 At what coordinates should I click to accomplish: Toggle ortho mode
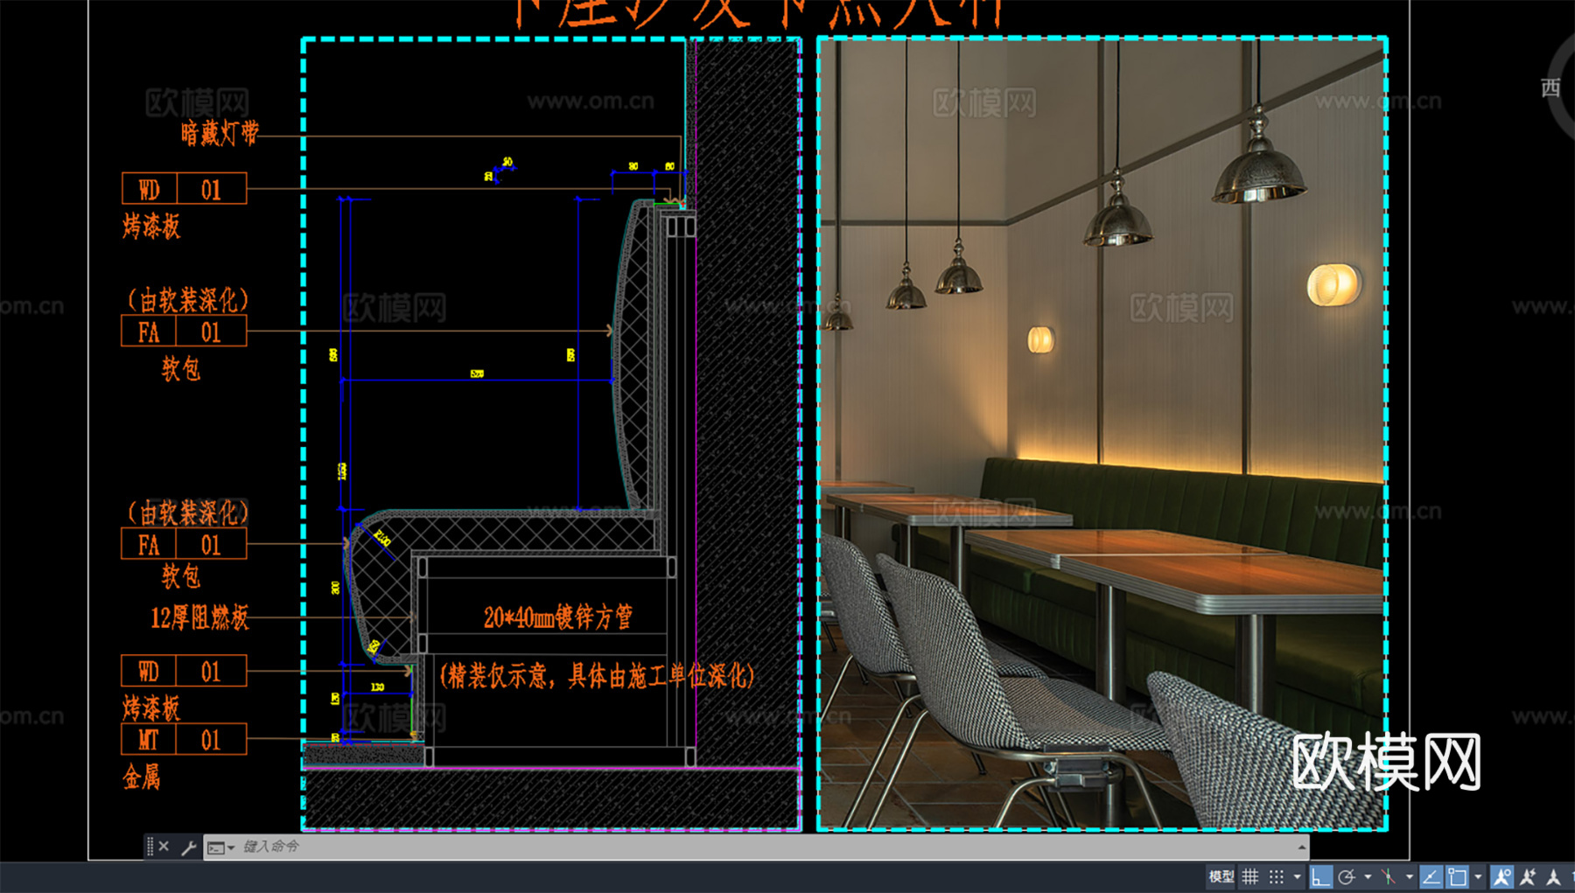1320,876
